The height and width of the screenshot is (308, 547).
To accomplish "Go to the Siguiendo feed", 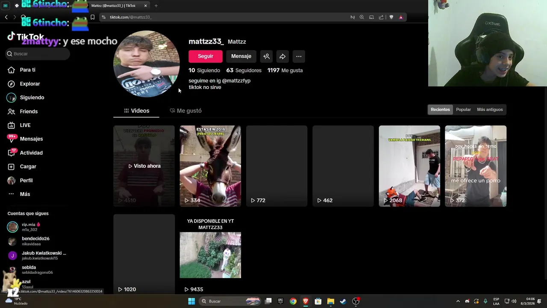I will click(32, 98).
